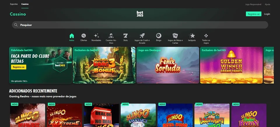Viewport: 280px width, 127px height.
Task: Click the Adicionados Recentemente heading
Action: pyautogui.click(x=33, y=91)
